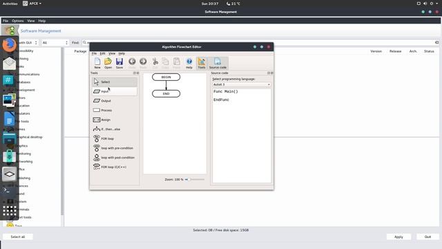Open the View menu in Software Management
The width and height of the screenshot is (442, 249).
(x=30, y=21)
